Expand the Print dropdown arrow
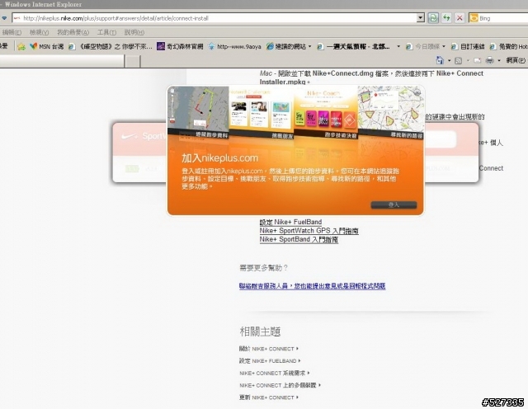Viewport: 528px width, 409px height. [499, 60]
